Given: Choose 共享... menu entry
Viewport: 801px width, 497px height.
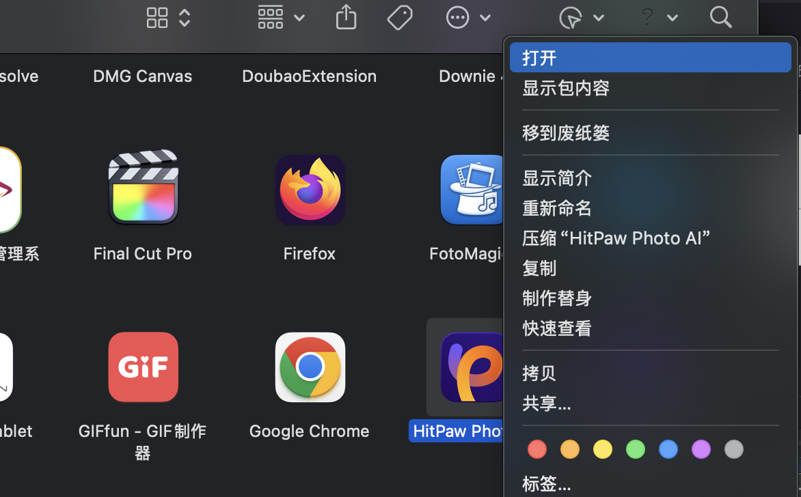Looking at the screenshot, I should [x=651, y=403].
